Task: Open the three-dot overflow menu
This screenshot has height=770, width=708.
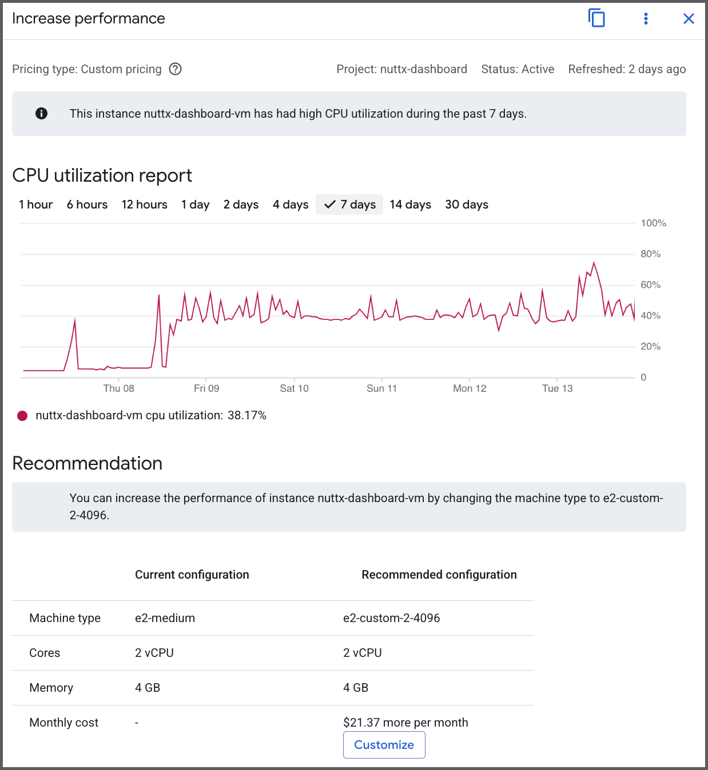Action: pos(645,18)
